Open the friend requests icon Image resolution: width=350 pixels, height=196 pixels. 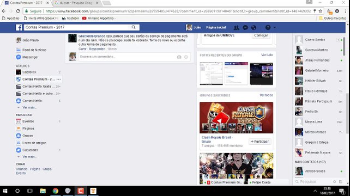tap(236, 27)
